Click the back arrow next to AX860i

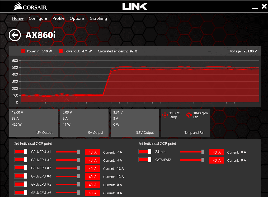15,35
